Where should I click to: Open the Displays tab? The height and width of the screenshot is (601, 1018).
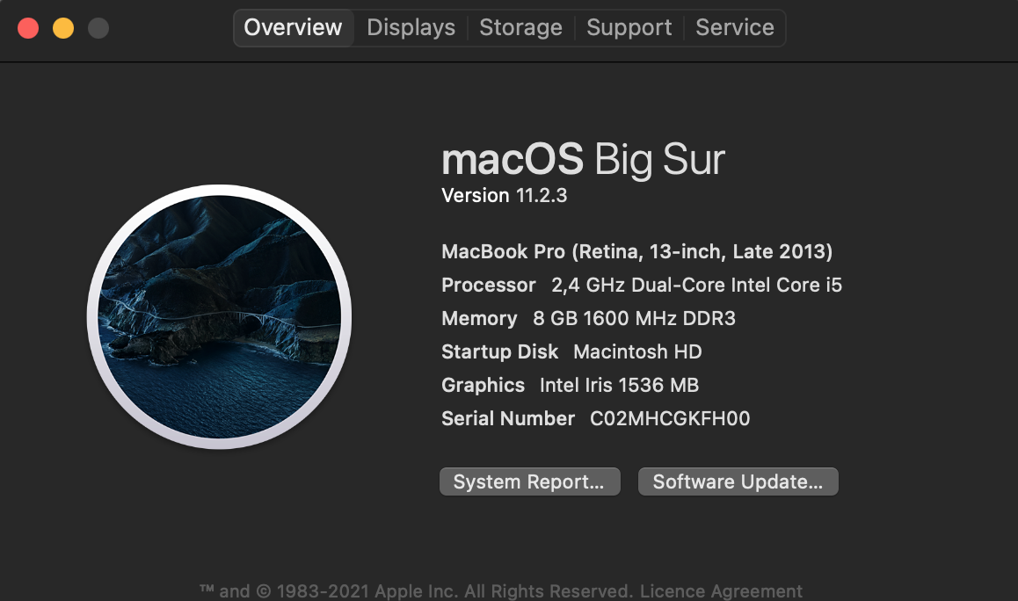pyautogui.click(x=411, y=27)
